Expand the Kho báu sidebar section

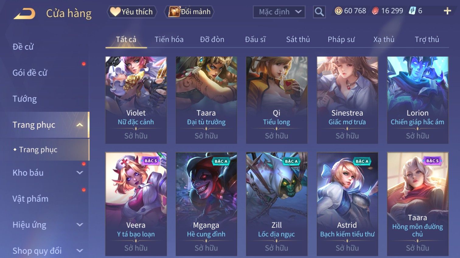(80, 173)
